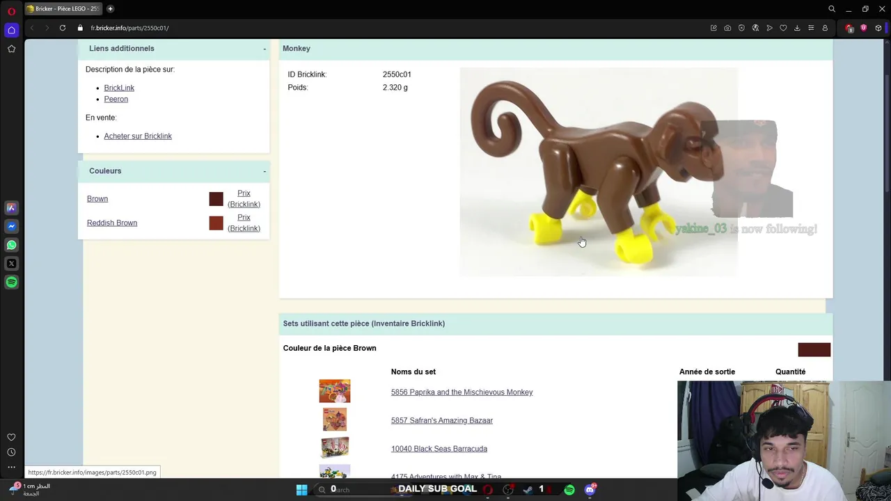The width and height of the screenshot is (891, 501).
Task: Open the taskbar weather widget
Action: [x=29, y=489]
